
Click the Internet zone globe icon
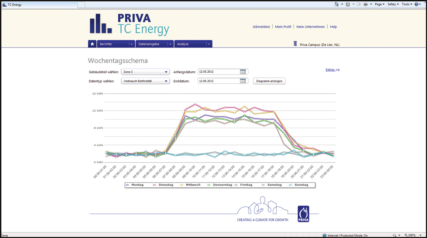[325, 235]
